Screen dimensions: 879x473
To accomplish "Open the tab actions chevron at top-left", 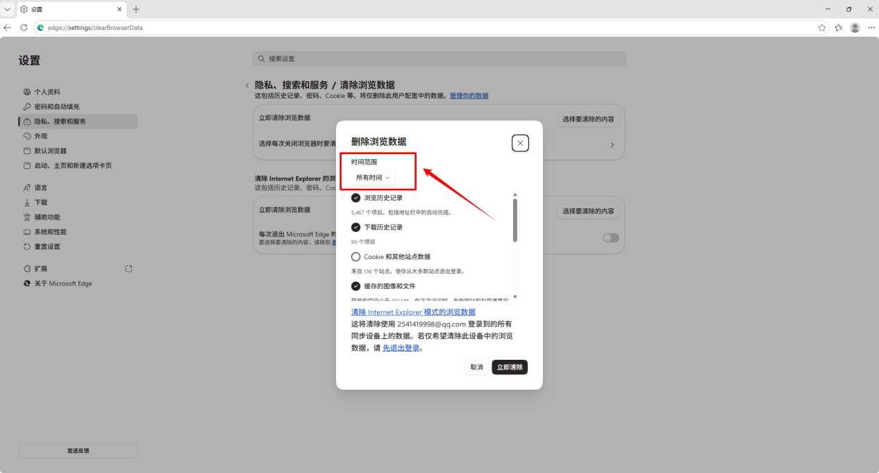I will (8, 9).
